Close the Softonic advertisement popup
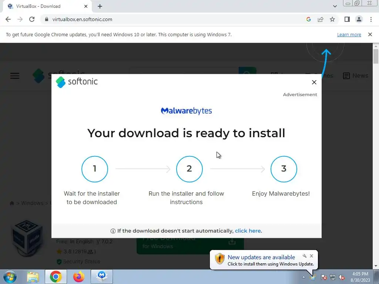Image resolution: width=379 pixels, height=284 pixels. tap(314, 82)
